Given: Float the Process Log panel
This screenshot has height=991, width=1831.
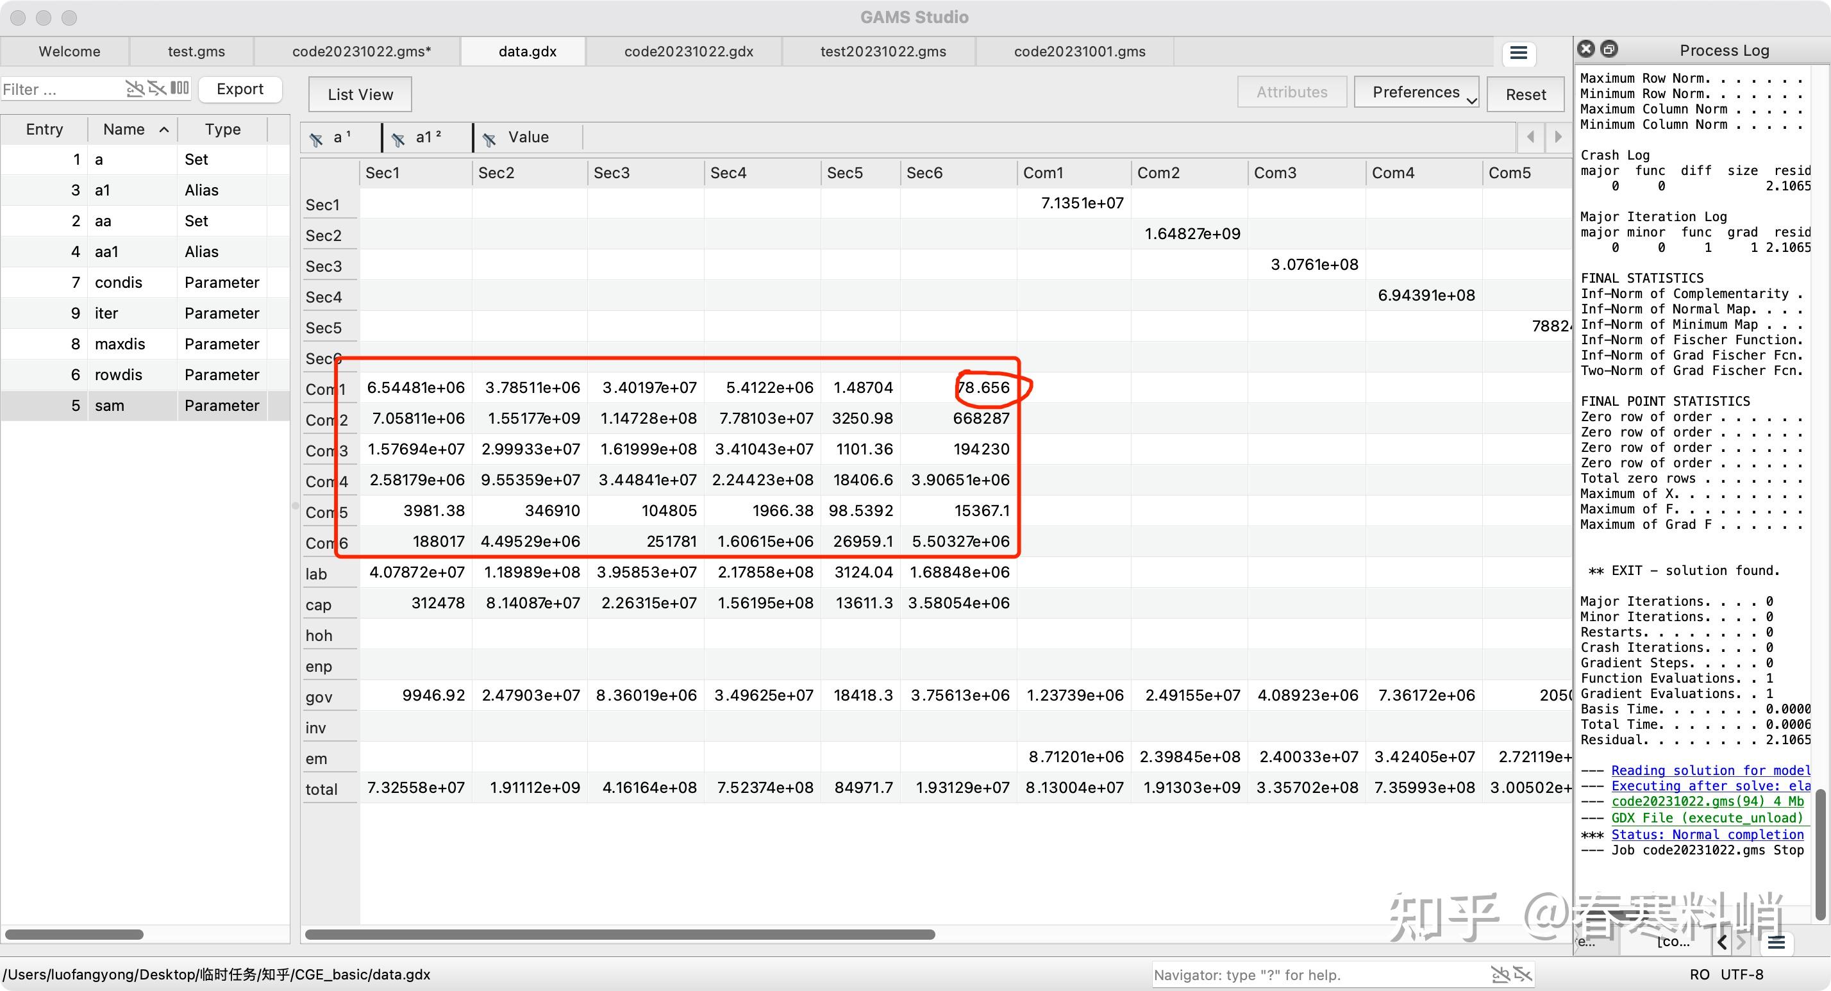Looking at the screenshot, I should [x=1609, y=49].
